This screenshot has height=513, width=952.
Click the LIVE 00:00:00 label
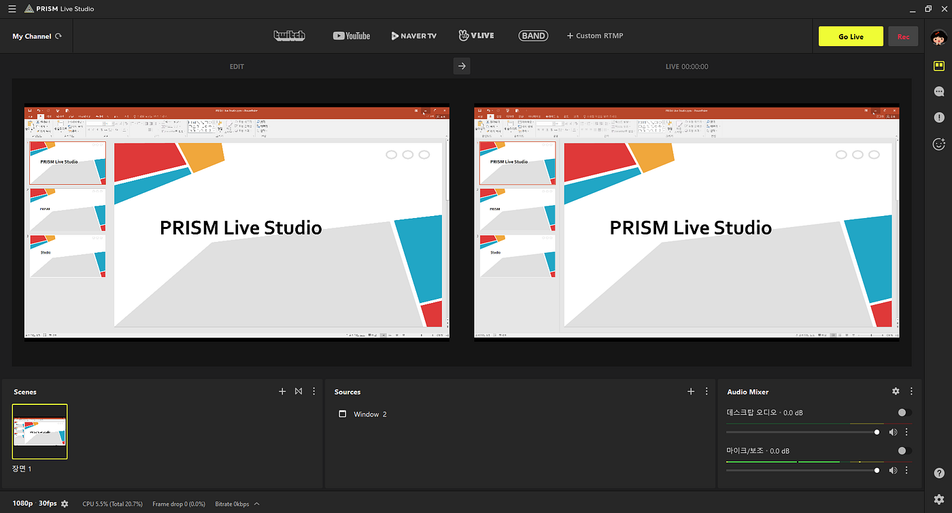tap(687, 67)
